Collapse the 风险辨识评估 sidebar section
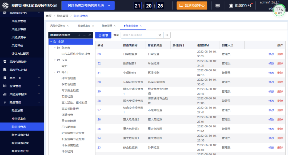This screenshot has height=155, width=288. [39, 13]
